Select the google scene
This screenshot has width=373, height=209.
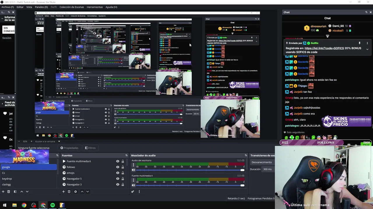[28, 167]
